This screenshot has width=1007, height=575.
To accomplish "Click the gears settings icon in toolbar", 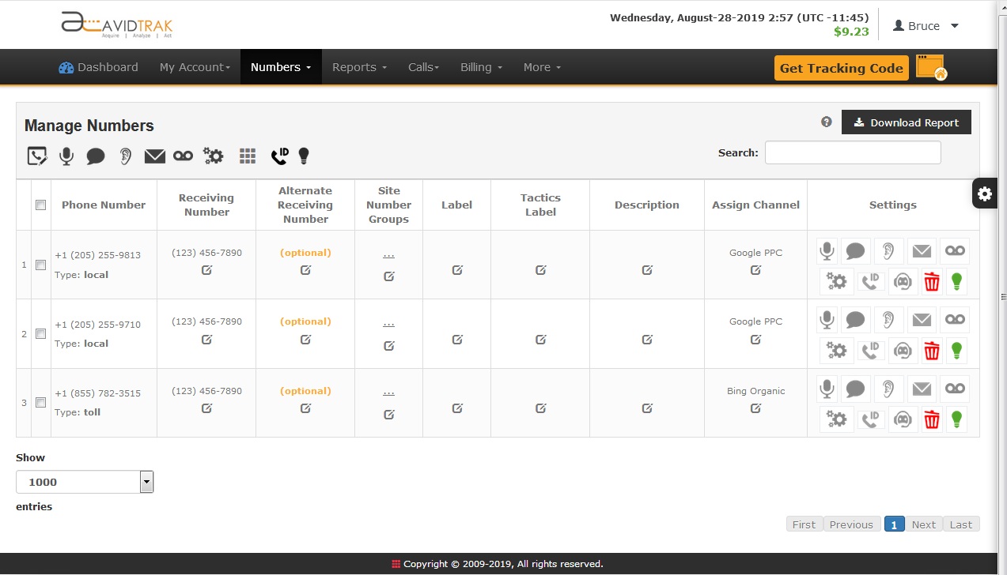I will pyautogui.click(x=214, y=156).
